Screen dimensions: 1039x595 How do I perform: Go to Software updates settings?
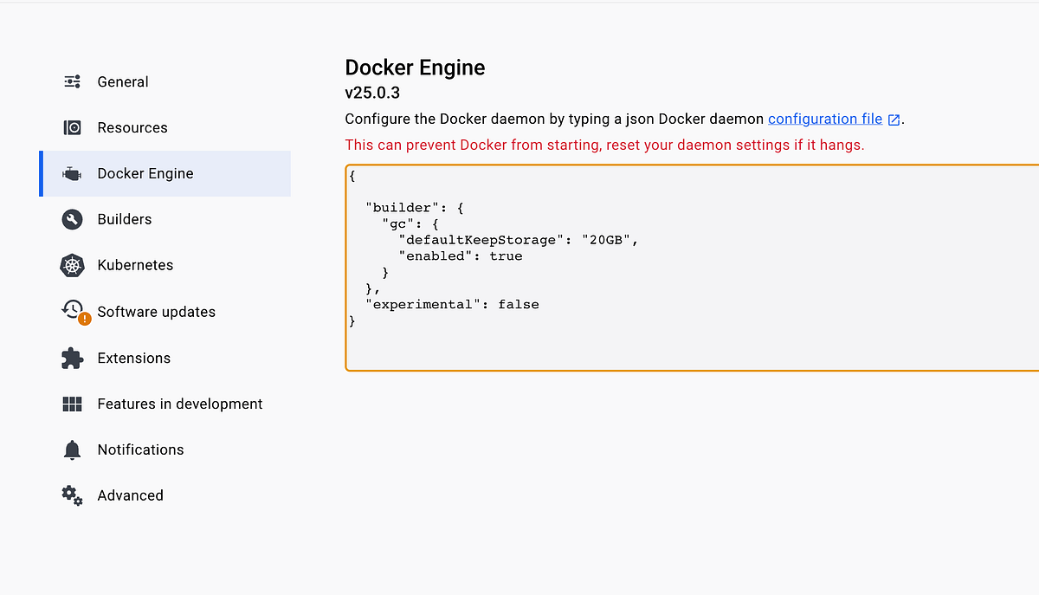click(157, 312)
